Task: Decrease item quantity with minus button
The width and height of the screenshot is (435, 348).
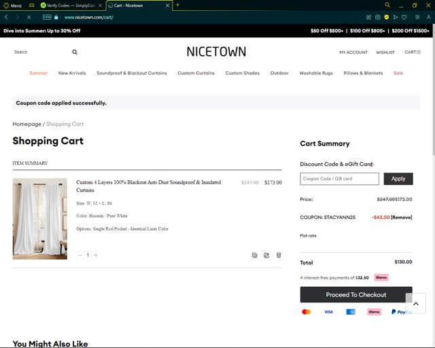Action: tap(80, 255)
